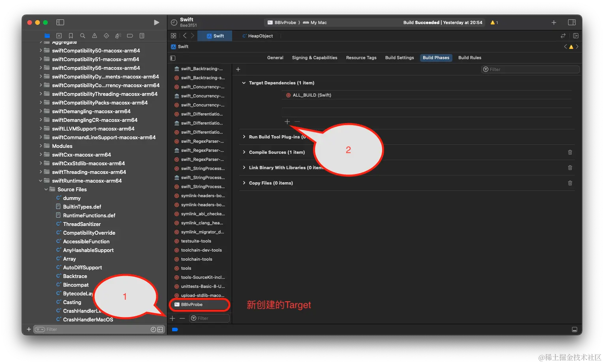604x364 pixels.
Task: Toggle the debug area at bottom right
Action: 574,329
